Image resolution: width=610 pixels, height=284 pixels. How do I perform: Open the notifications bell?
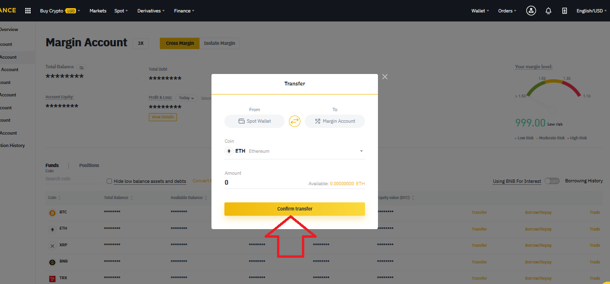click(x=548, y=11)
